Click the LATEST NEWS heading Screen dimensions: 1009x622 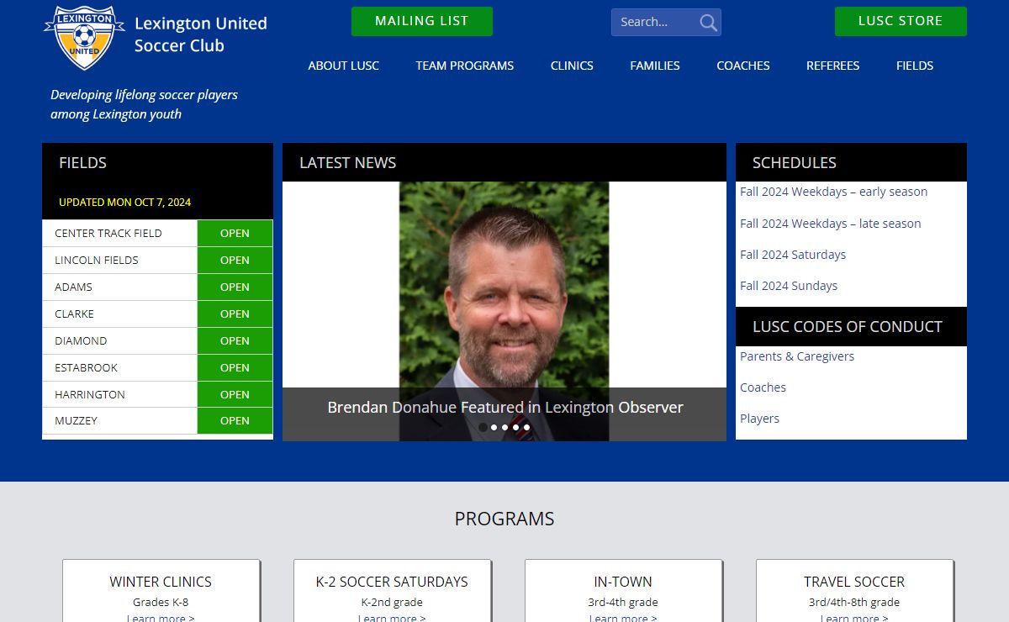pos(347,163)
